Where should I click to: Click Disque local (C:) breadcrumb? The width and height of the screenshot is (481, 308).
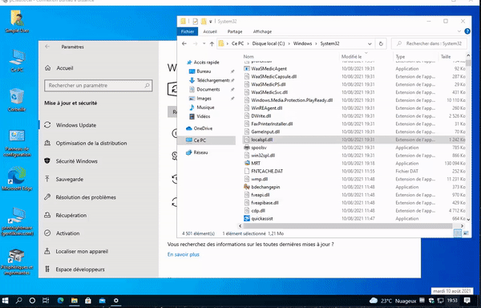point(269,43)
